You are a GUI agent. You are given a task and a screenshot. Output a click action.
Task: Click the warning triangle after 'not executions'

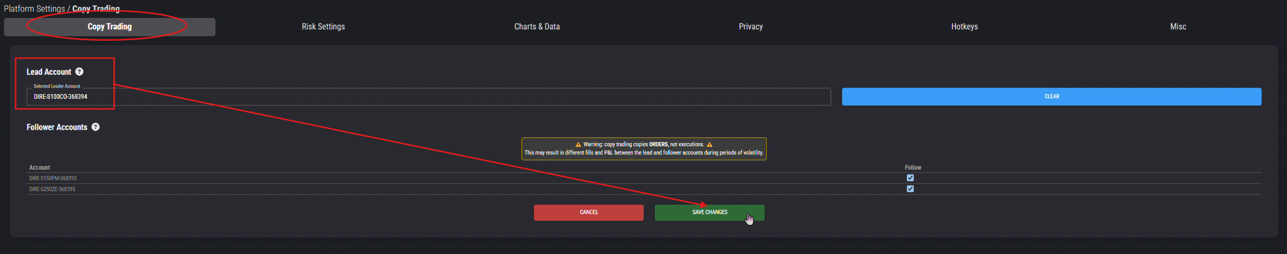coord(709,144)
